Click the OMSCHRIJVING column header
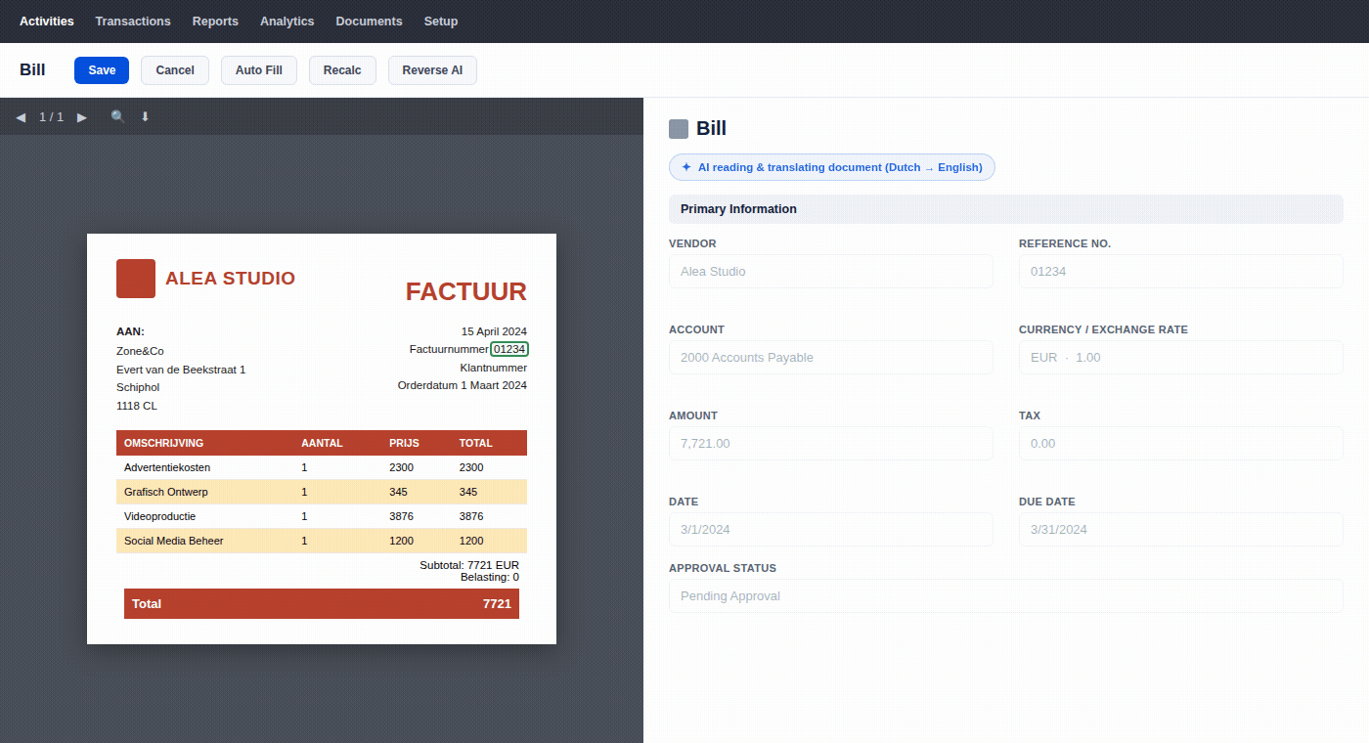The width and height of the screenshot is (1369, 743). click(x=163, y=443)
